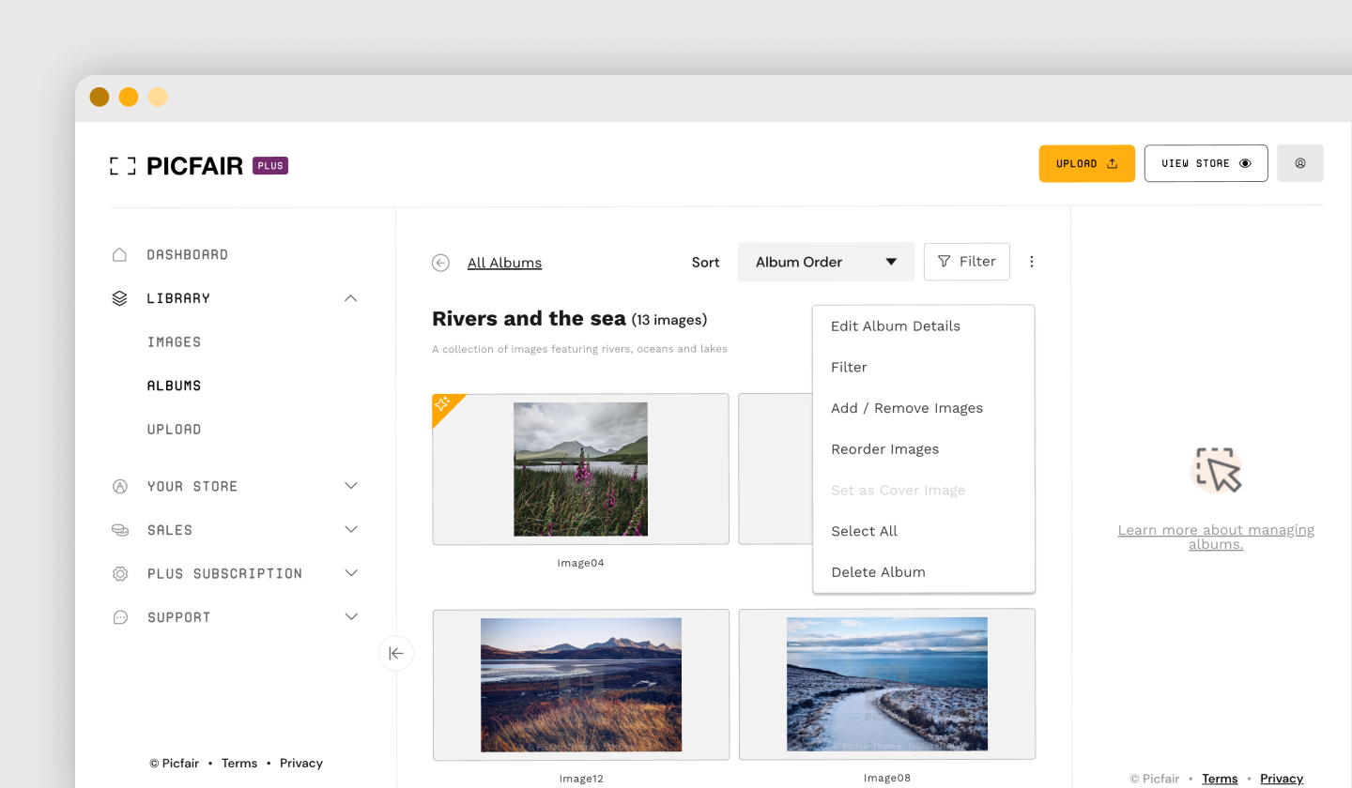Click the back arrow beside All Albums
The width and height of the screenshot is (1352, 788).
(440, 263)
